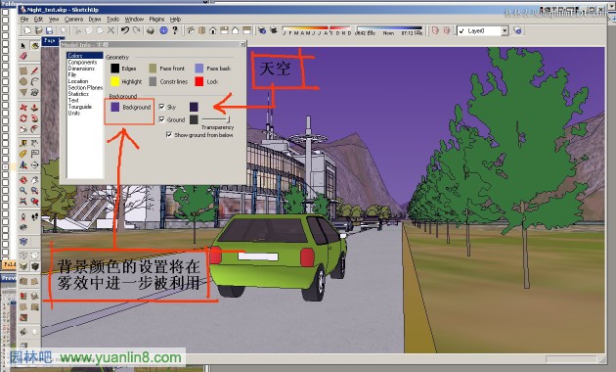
Task: Open Model Info blue 'i' icon
Action: tap(164, 30)
